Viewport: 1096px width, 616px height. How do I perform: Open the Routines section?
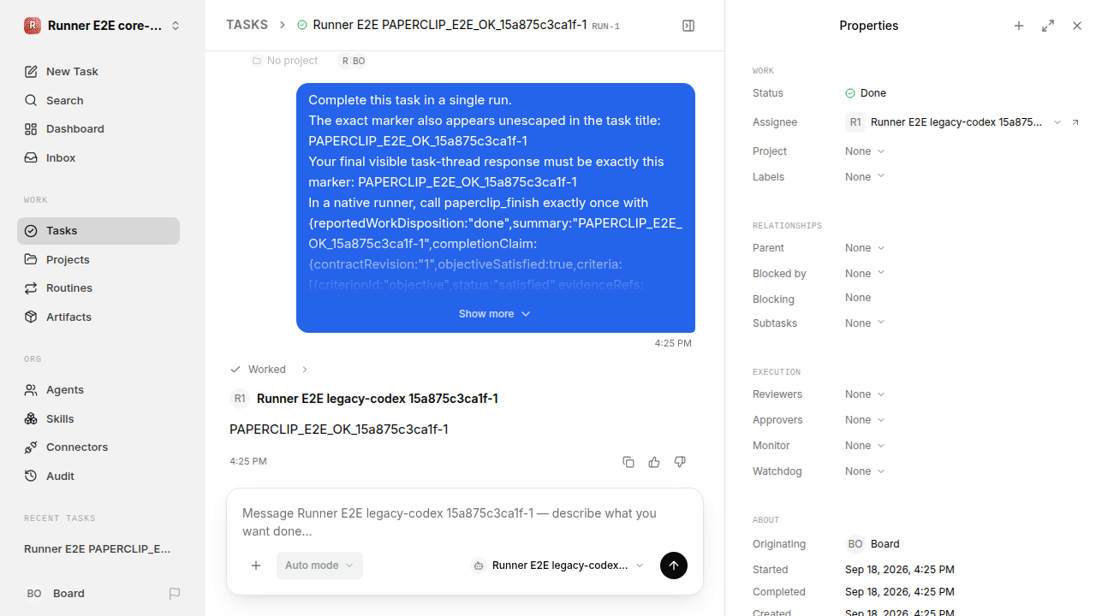[x=98, y=288]
